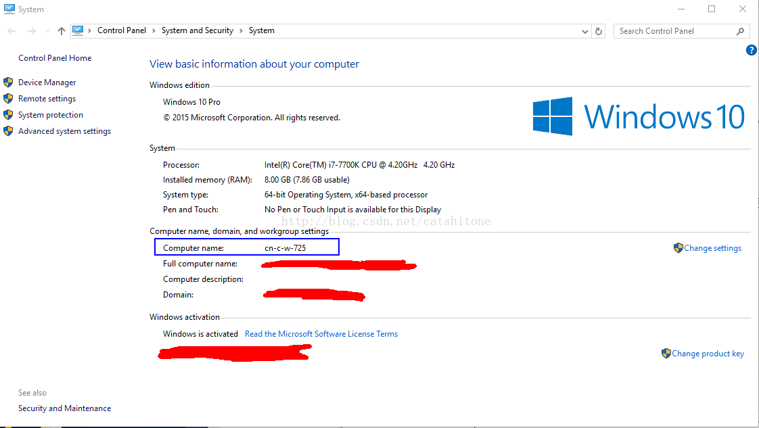Screen dimensions: 759x428
Task: Refresh the System page
Action: point(599,31)
